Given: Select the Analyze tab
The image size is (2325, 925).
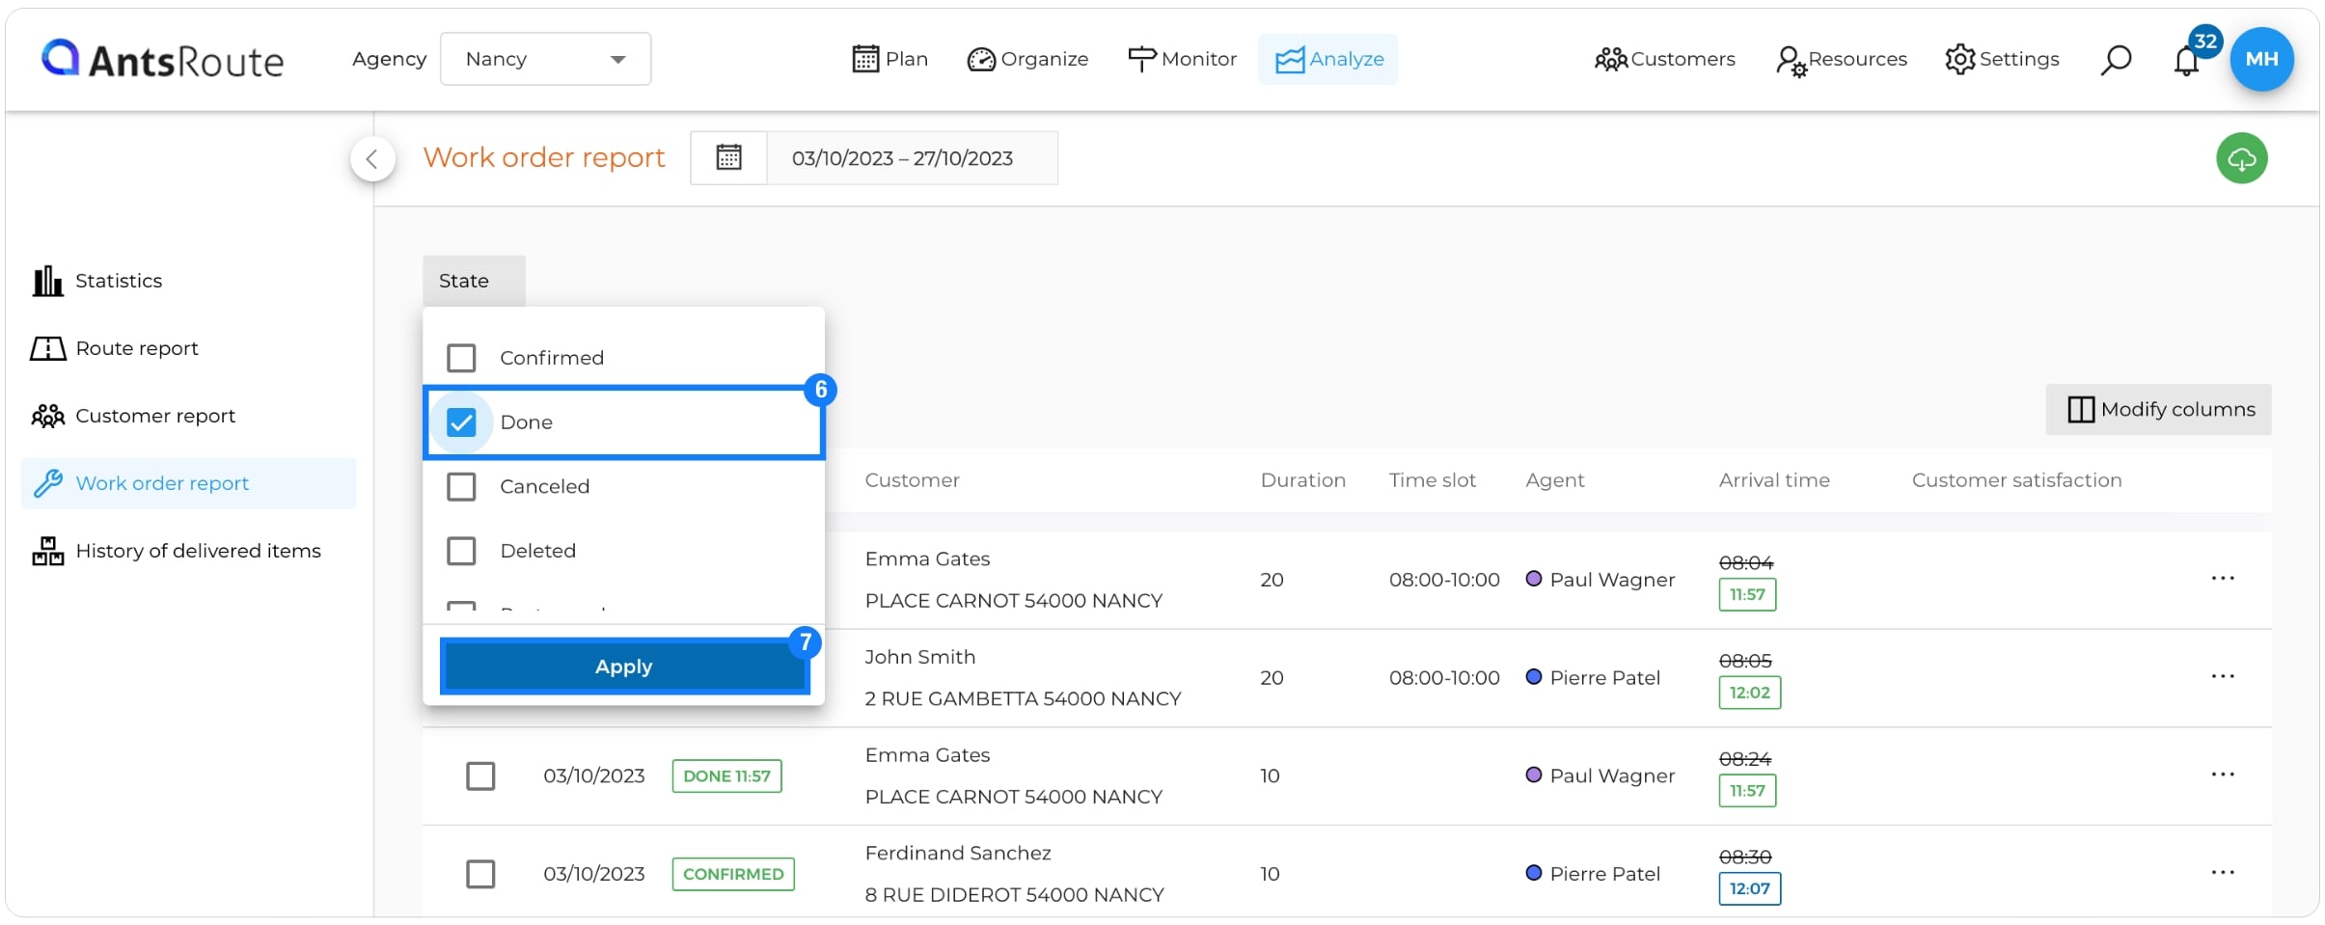Looking at the screenshot, I should (1328, 59).
